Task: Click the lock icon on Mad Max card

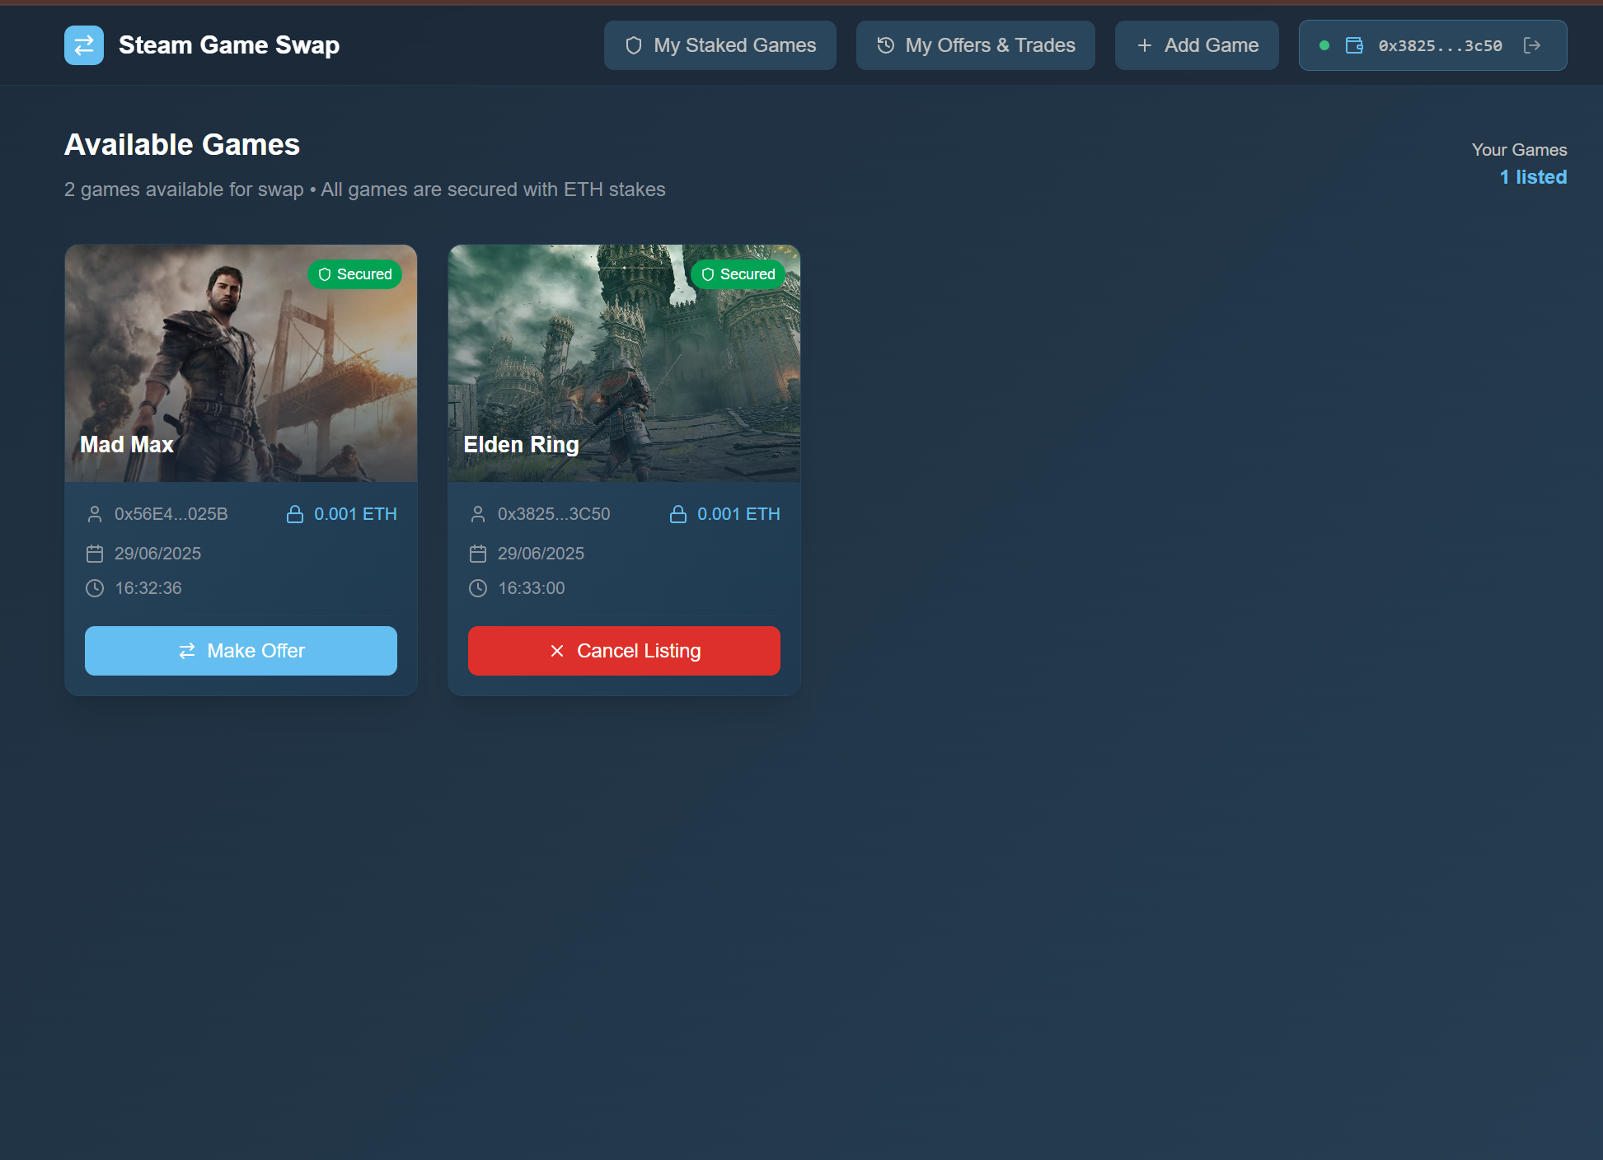Action: click(294, 514)
